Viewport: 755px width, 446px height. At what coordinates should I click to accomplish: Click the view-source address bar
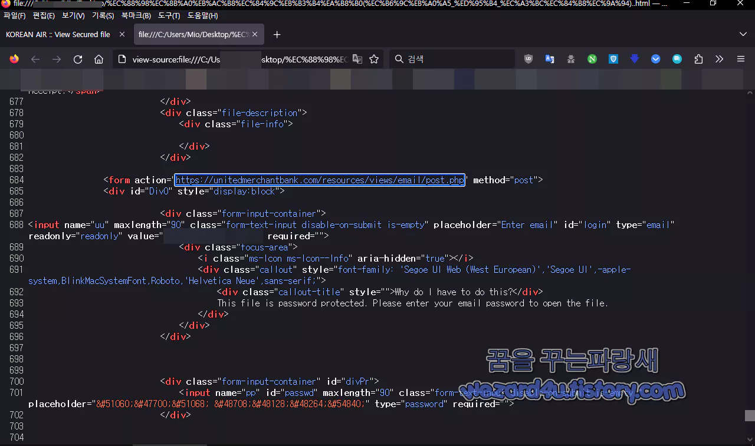pos(239,59)
